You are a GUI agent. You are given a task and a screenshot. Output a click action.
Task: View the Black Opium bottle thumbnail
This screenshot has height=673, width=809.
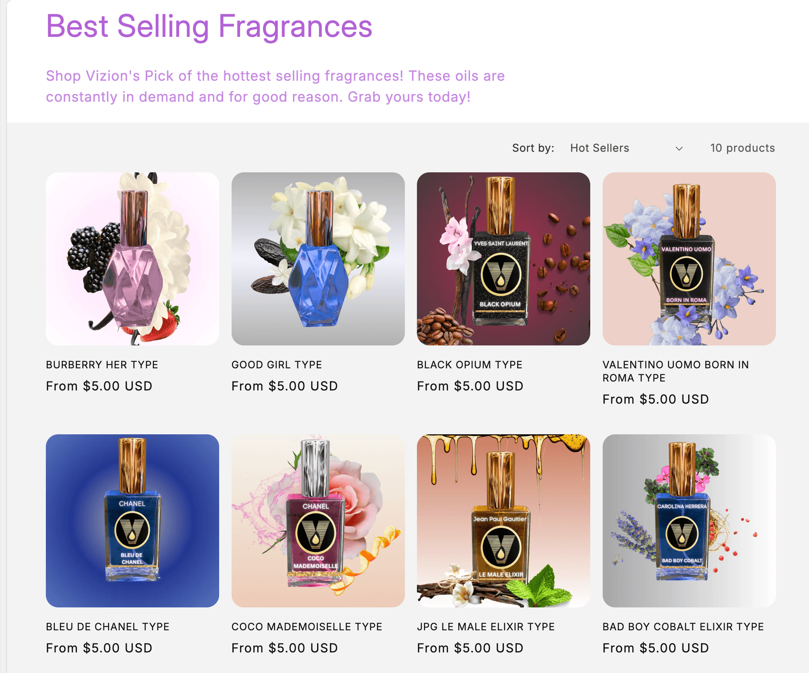(x=503, y=259)
